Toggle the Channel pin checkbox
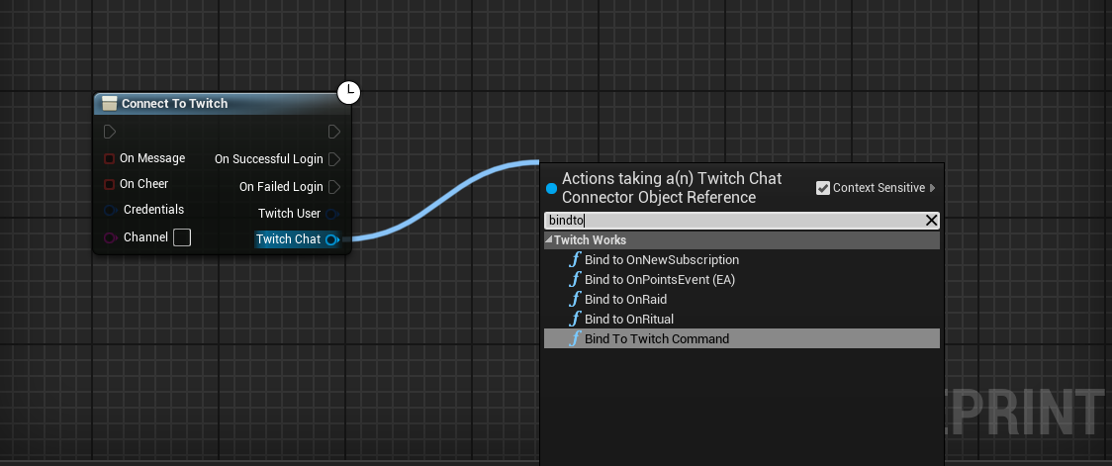This screenshot has width=1112, height=466. tap(182, 237)
